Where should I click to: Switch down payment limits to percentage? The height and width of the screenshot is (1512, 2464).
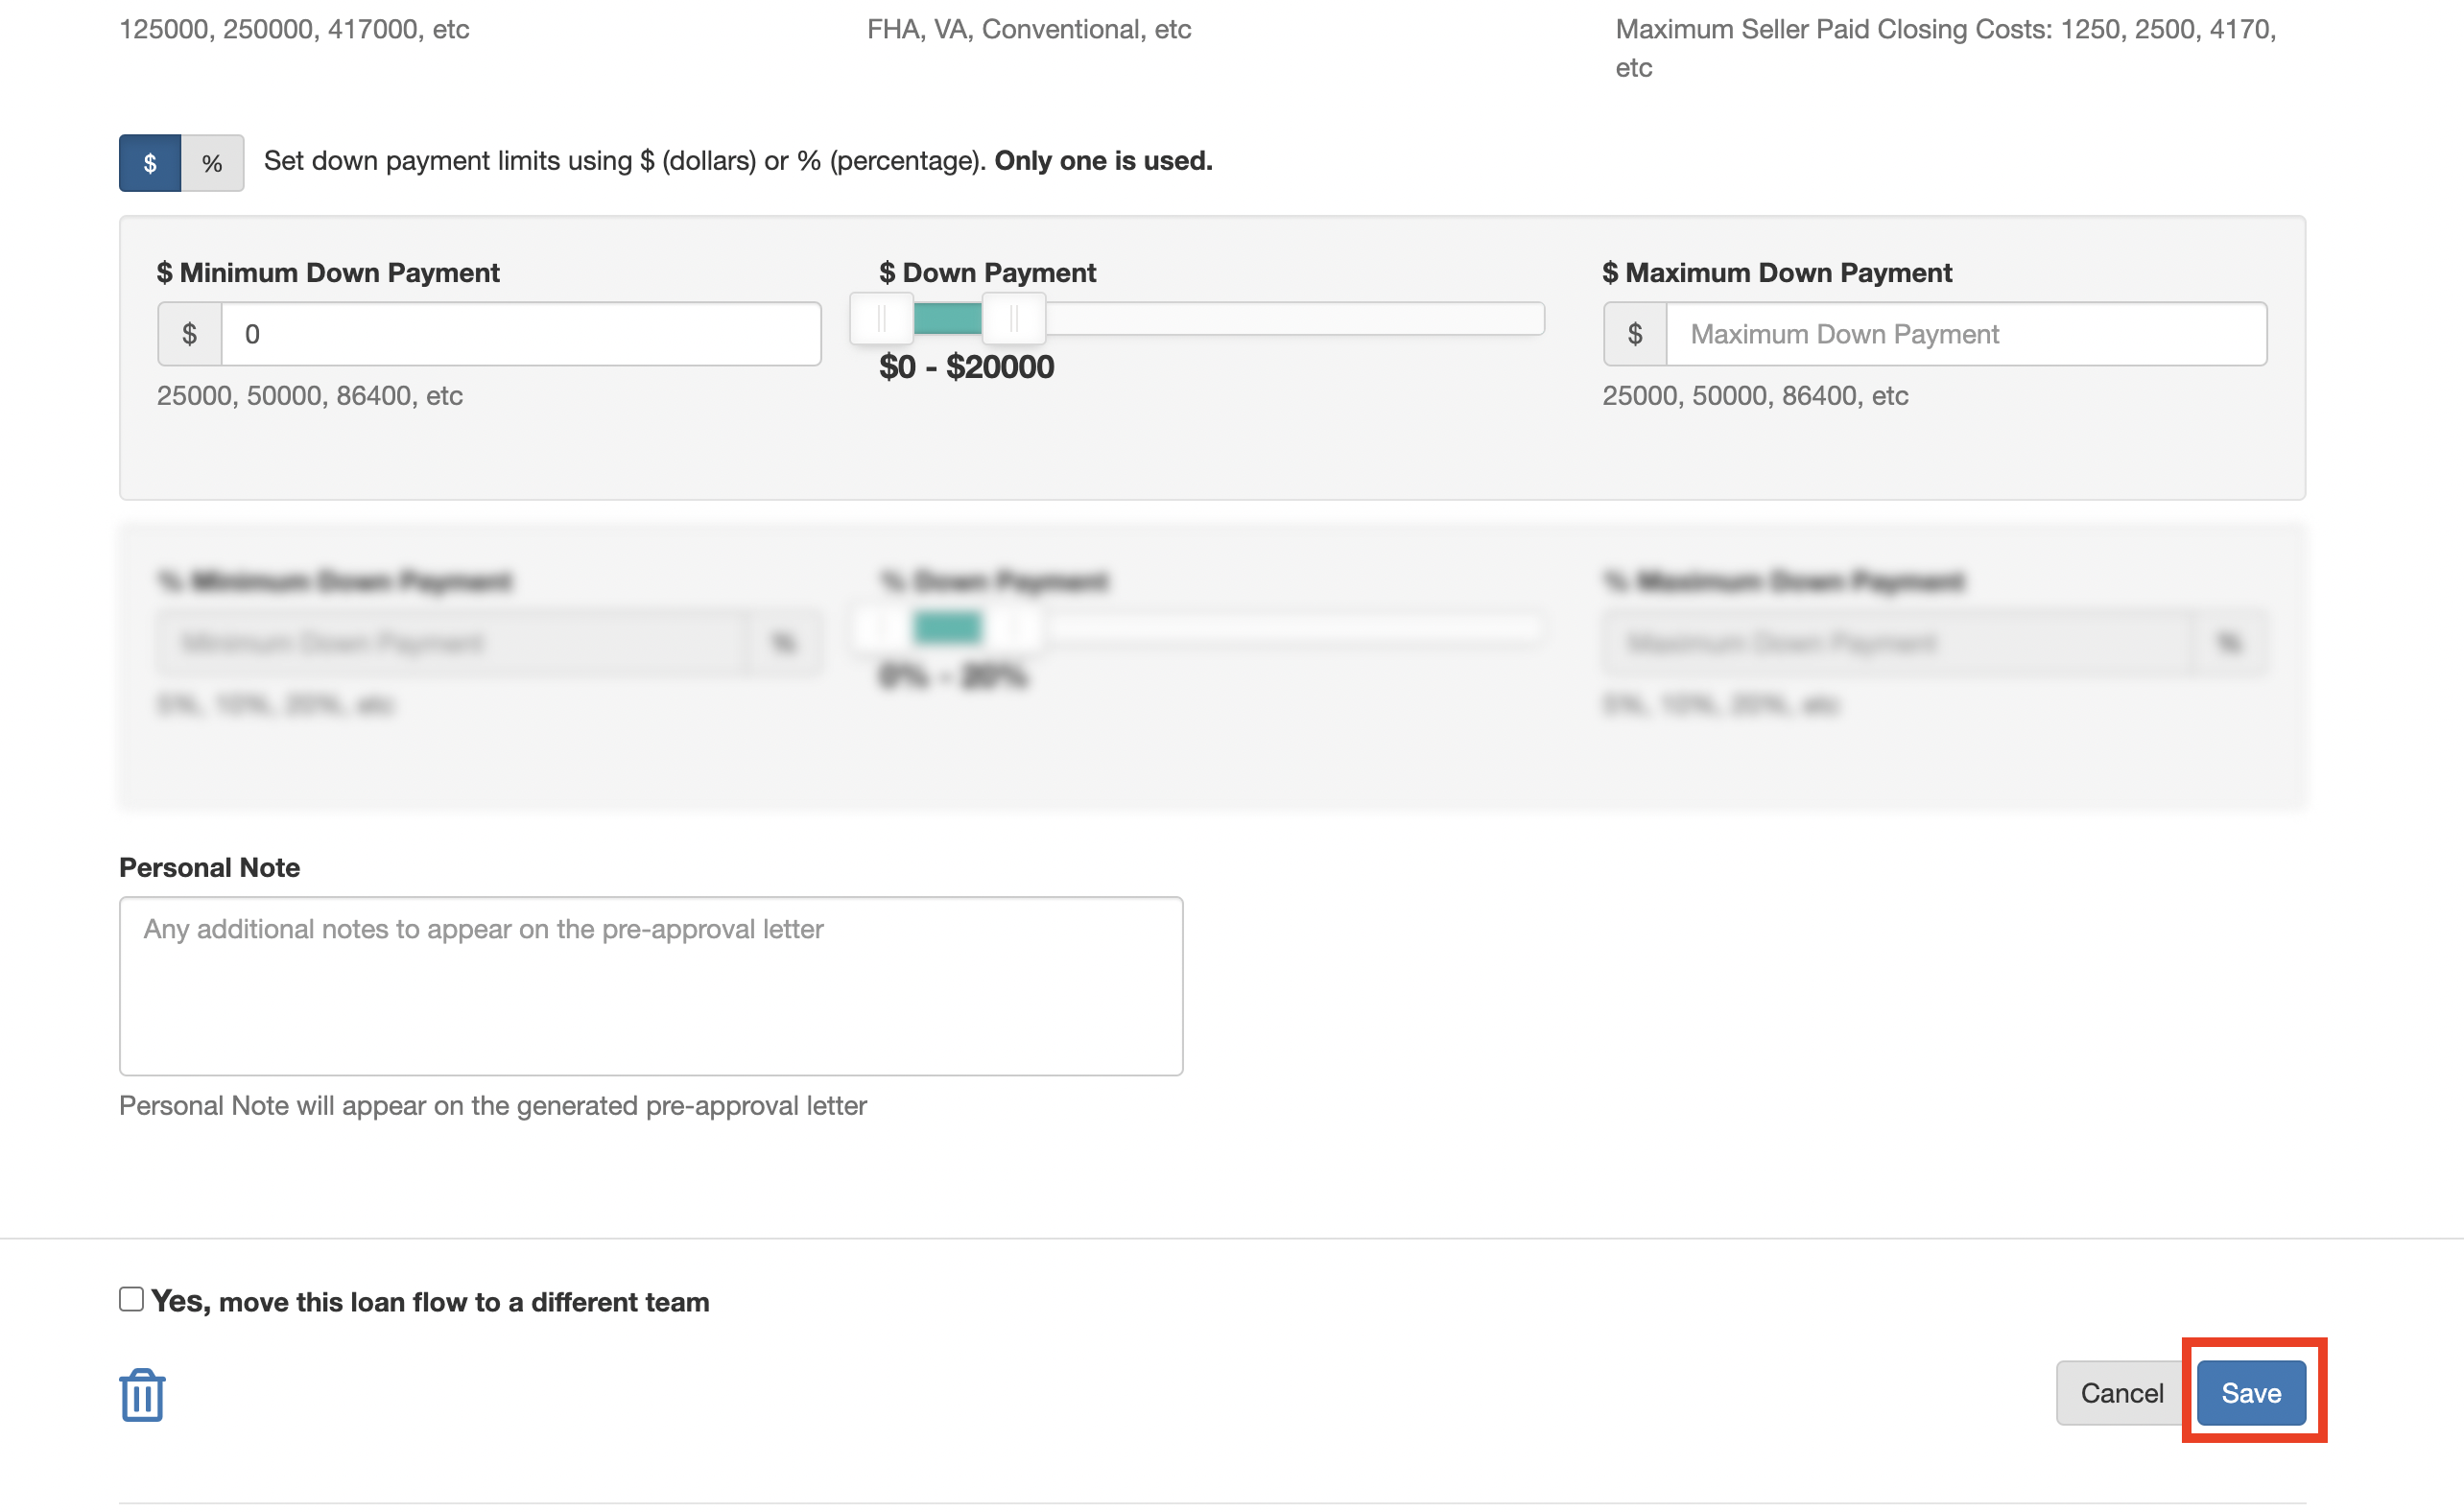(212, 163)
